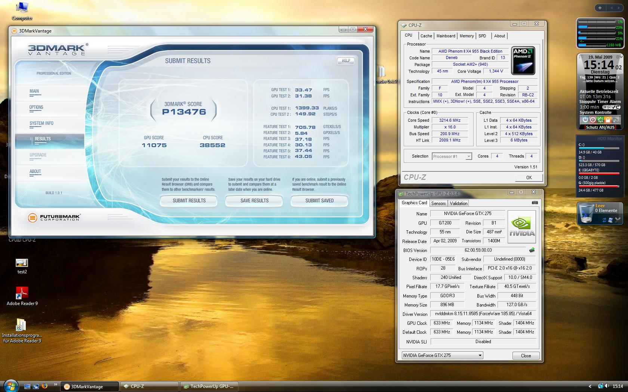Open the Processor #1 selection dropdown
This screenshot has width=628, height=392.
(x=452, y=156)
